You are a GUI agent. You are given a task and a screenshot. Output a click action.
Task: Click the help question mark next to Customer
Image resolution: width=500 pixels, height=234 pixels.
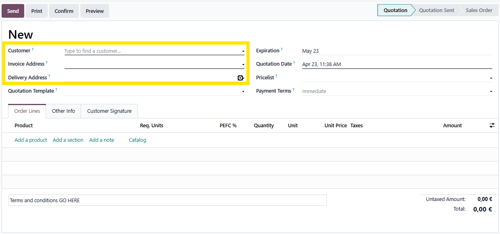(33, 49)
